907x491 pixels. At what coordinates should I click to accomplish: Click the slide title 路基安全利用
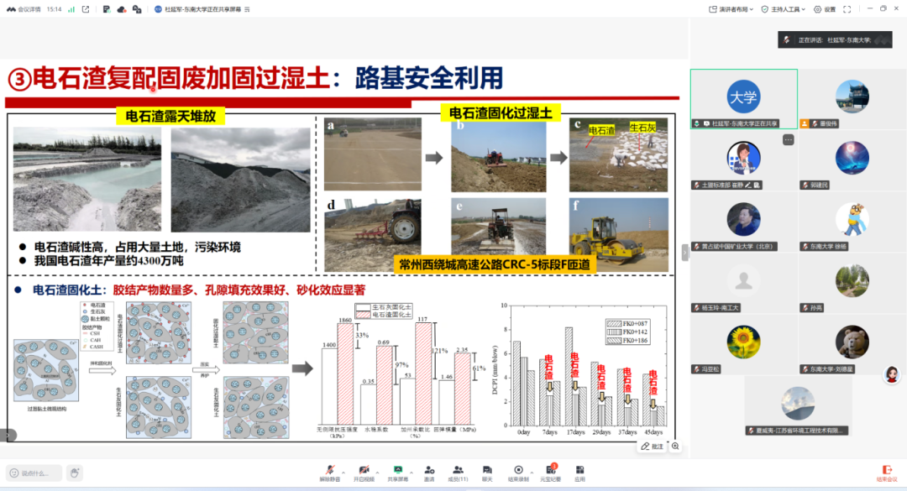pyautogui.click(x=428, y=78)
